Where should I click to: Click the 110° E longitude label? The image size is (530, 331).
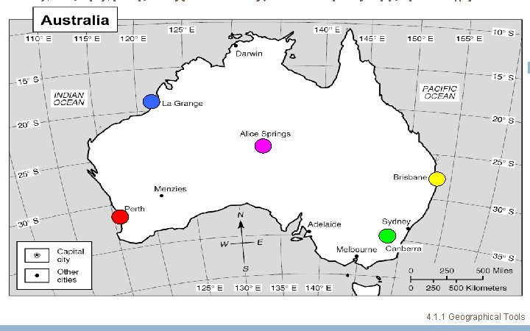(x=39, y=39)
